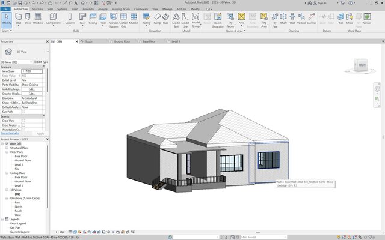Enable the Sun Path checkbox
385x240 pixels.
pyautogui.click(x=23, y=112)
